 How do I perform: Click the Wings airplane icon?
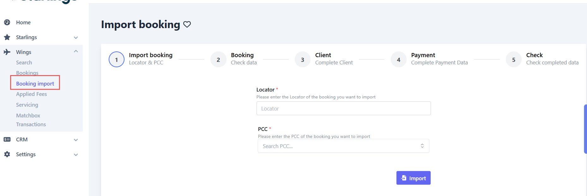click(x=7, y=52)
